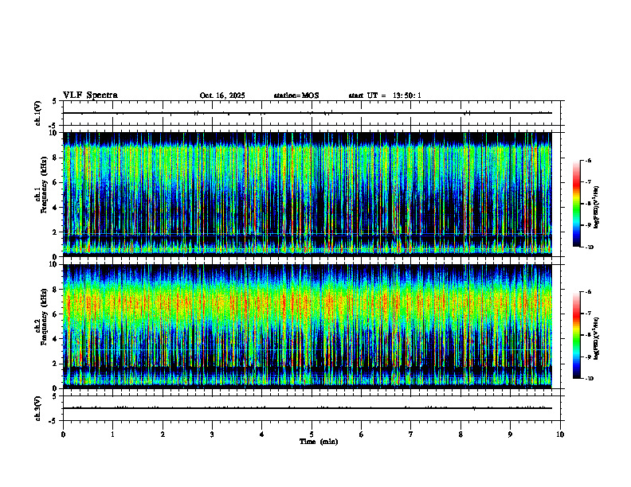This screenshot has width=631, height=487.
Task: Click the "-5" tick on the ch.1(V) axis
Action: tap(53, 126)
